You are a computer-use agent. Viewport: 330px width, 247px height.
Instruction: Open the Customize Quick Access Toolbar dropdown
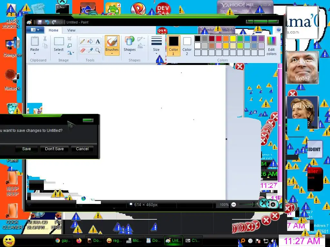click(x=60, y=22)
